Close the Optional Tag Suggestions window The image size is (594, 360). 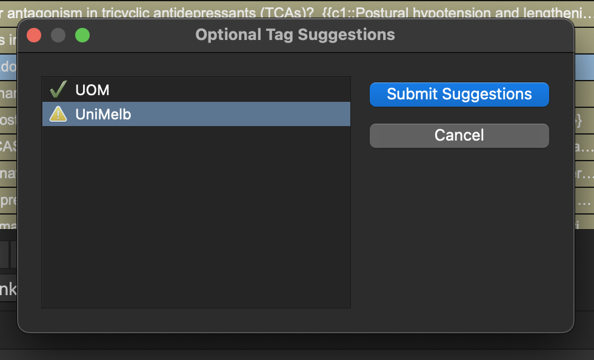point(34,35)
